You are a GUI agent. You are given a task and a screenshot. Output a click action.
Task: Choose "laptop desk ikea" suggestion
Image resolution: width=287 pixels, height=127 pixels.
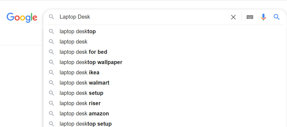80,73
